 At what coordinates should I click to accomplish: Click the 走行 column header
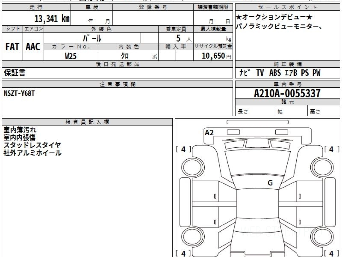coord(36,7)
